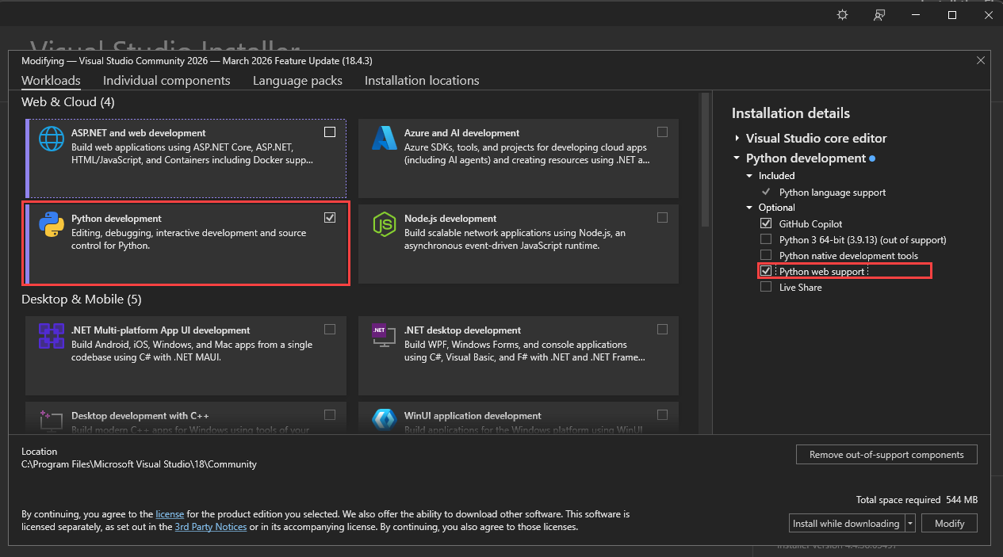The image size is (1003, 557).
Task: Open the Individual components tab
Action: click(167, 81)
